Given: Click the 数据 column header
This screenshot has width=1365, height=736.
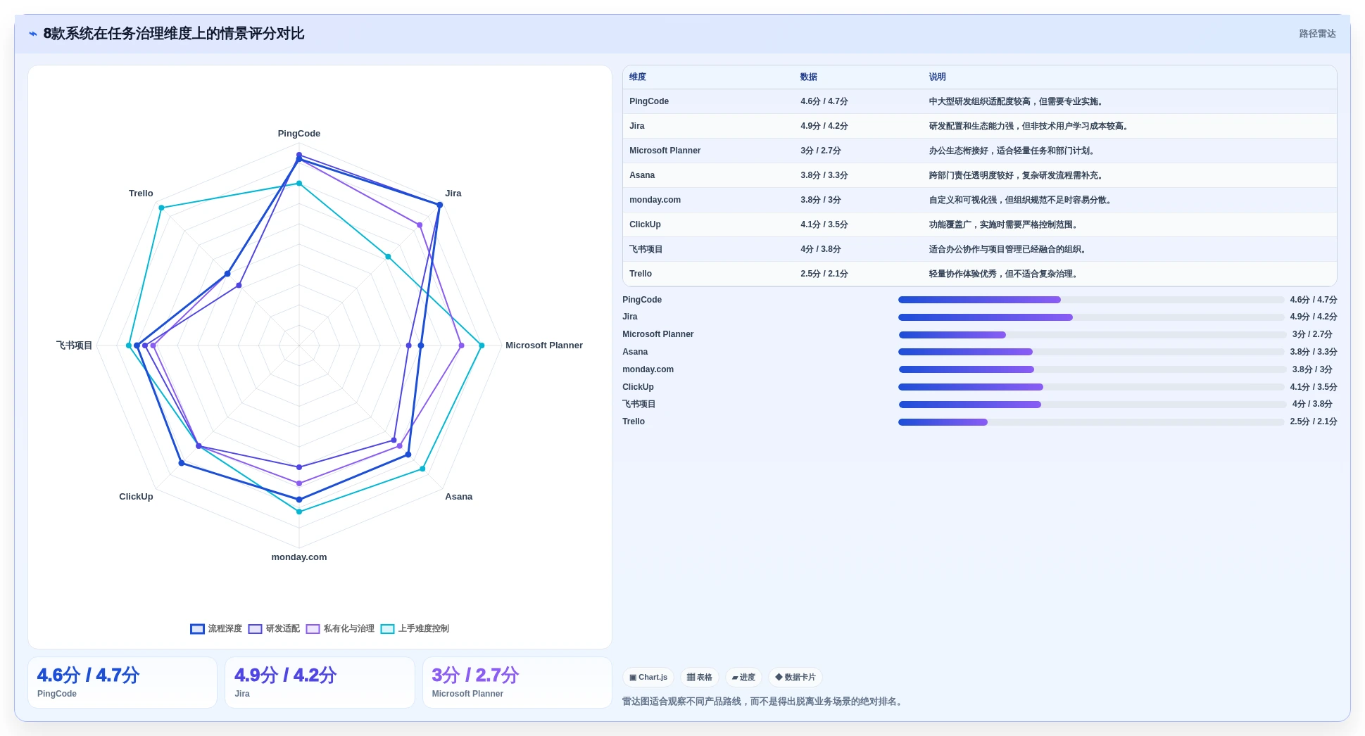Looking at the screenshot, I should [809, 77].
